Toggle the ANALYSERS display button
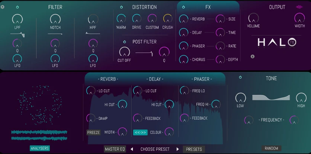Screen dimensions: 311x154 coord(40,148)
